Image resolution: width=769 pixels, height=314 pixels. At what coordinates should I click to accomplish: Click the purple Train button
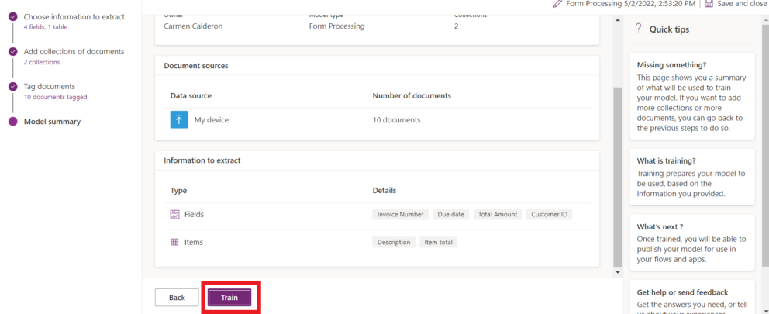(x=229, y=298)
